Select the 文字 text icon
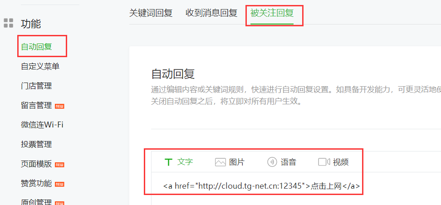 [168, 162]
